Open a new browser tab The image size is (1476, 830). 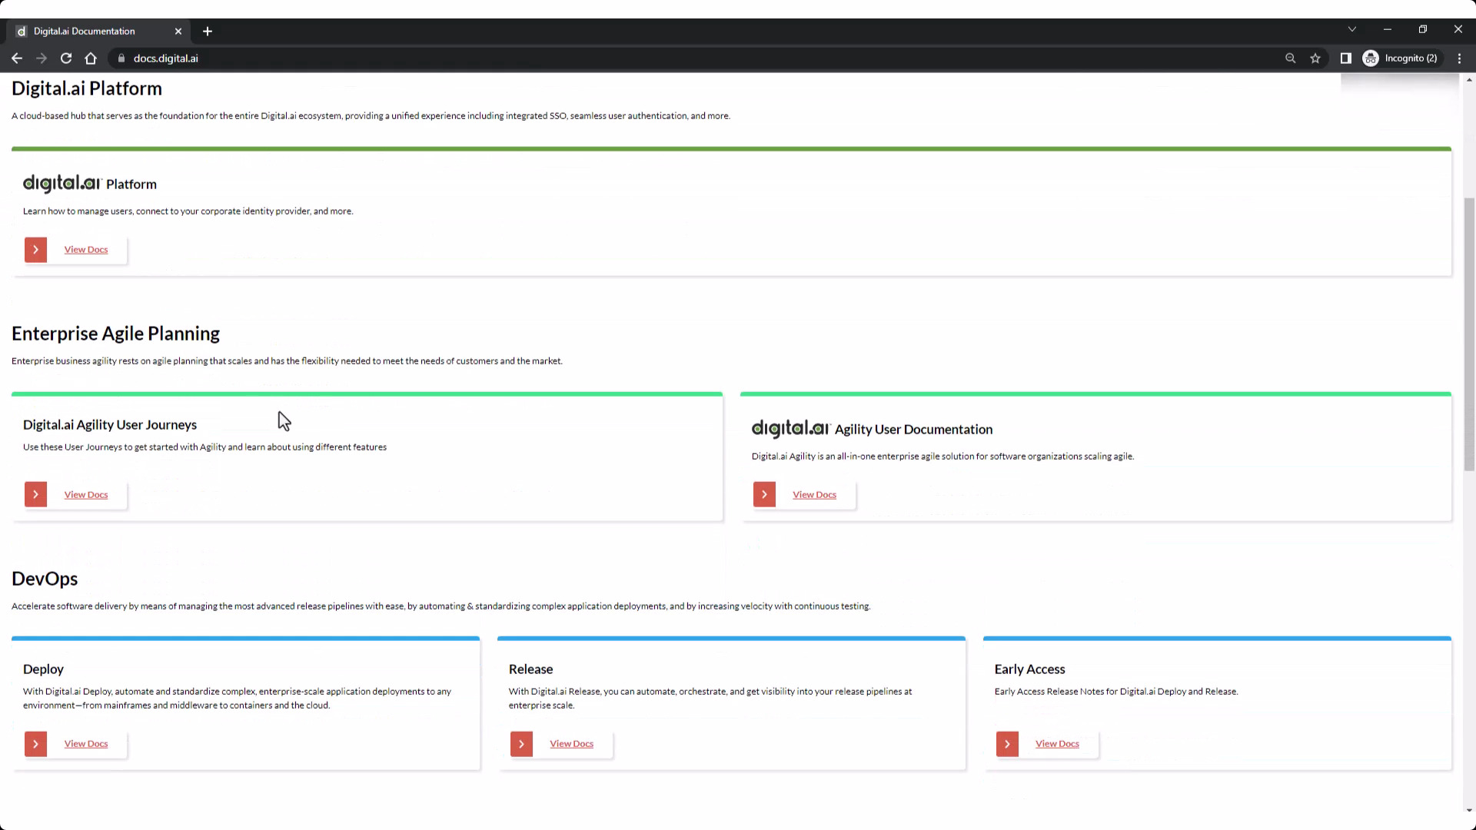tap(208, 32)
